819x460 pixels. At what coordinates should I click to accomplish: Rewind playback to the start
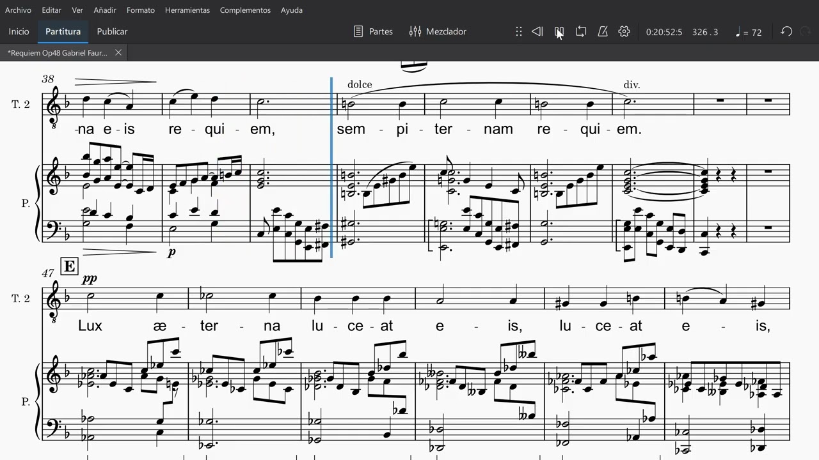[537, 31]
